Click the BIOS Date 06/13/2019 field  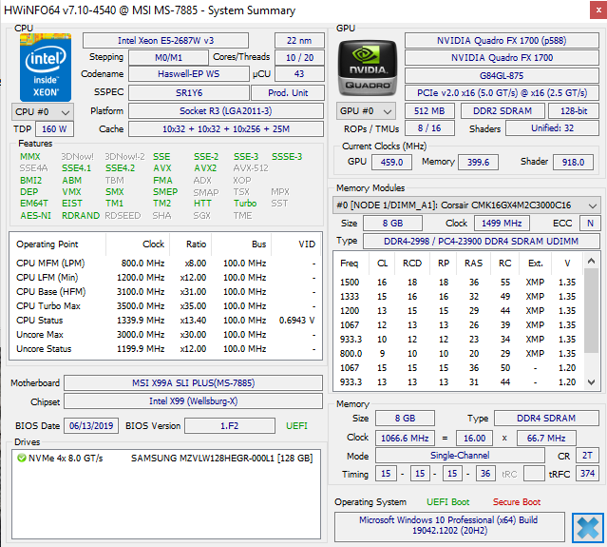[91, 425]
